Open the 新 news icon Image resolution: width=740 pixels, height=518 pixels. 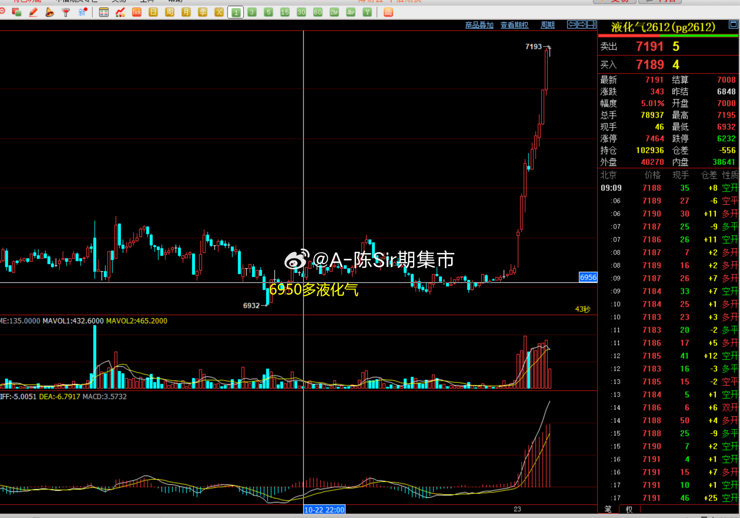pos(82,13)
